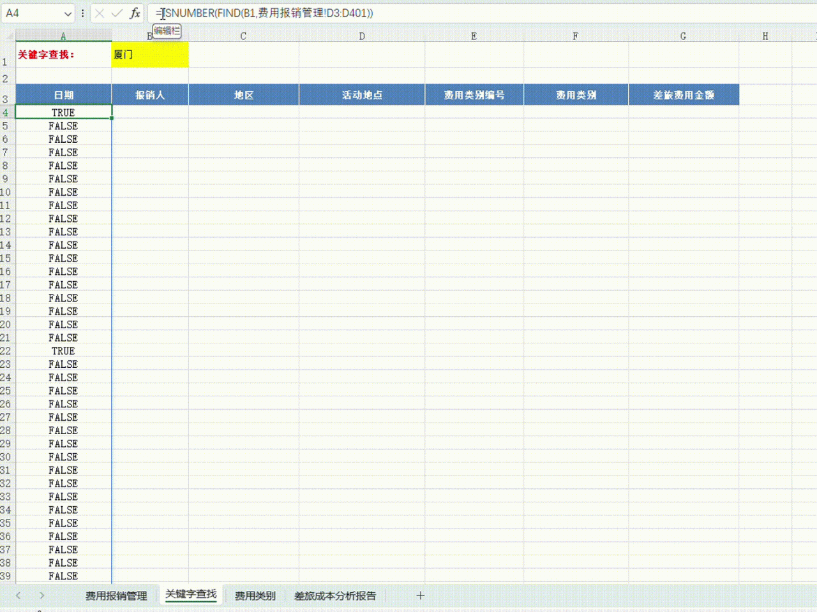Select the FALSE cell in row 5
This screenshot has width=817, height=612.
[63, 126]
